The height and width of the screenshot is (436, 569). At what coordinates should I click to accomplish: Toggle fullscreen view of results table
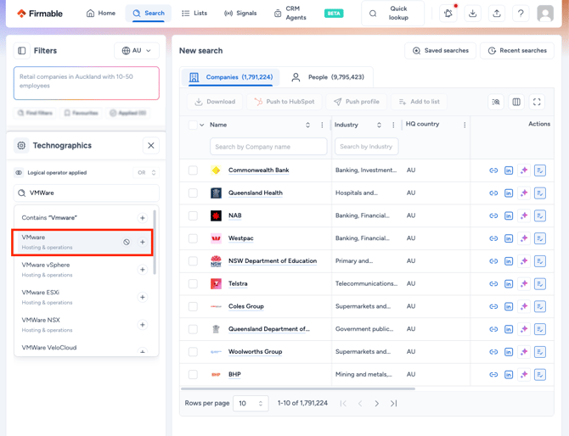(537, 102)
